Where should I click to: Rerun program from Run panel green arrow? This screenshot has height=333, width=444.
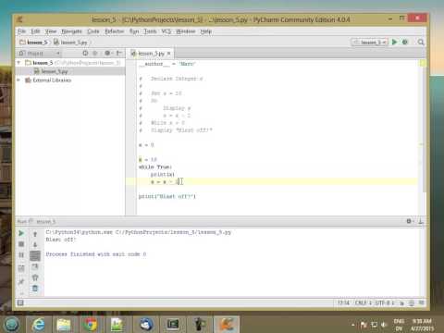coord(21,233)
